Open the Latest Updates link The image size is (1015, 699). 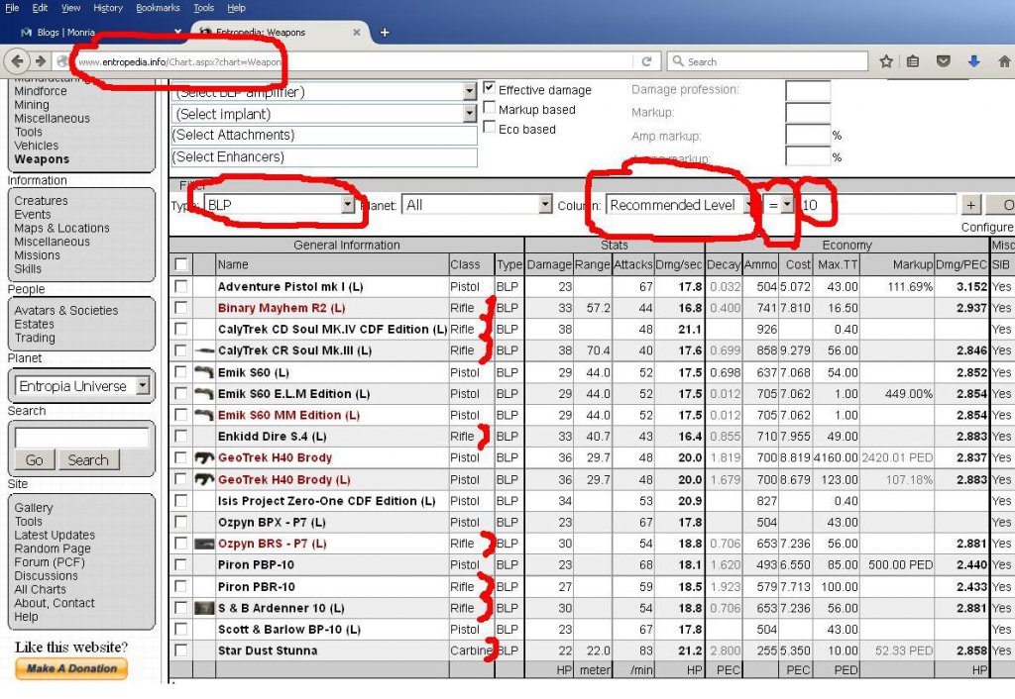coord(56,535)
